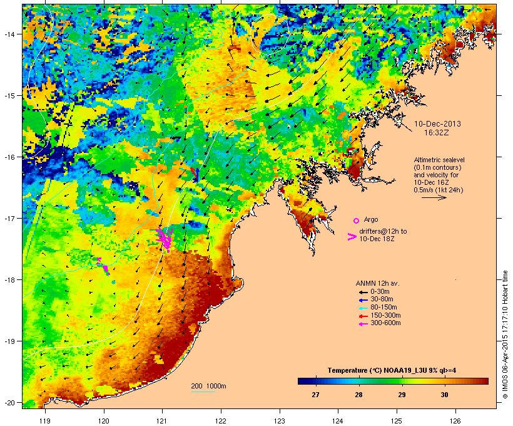Screen dimensions: 513x426
Task: Click the colorbar tick label 28
Action: [x=358, y=395]
